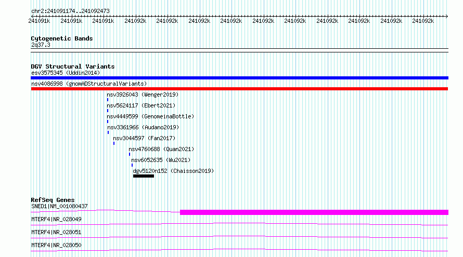Click the 2q37.3 band label
The width and height of the screenshot is (463, 257).
pyautogui.click(x=41, y=45)
